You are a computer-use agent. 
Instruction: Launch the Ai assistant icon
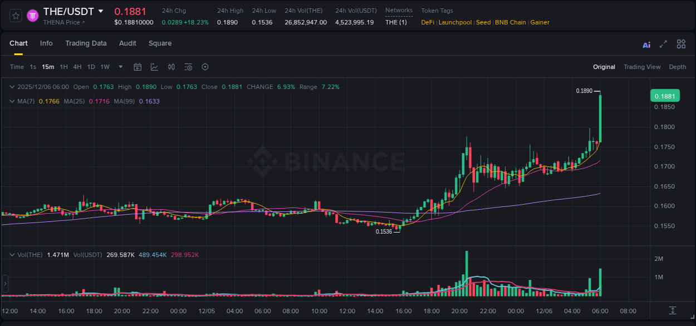[x=646, y=44]
